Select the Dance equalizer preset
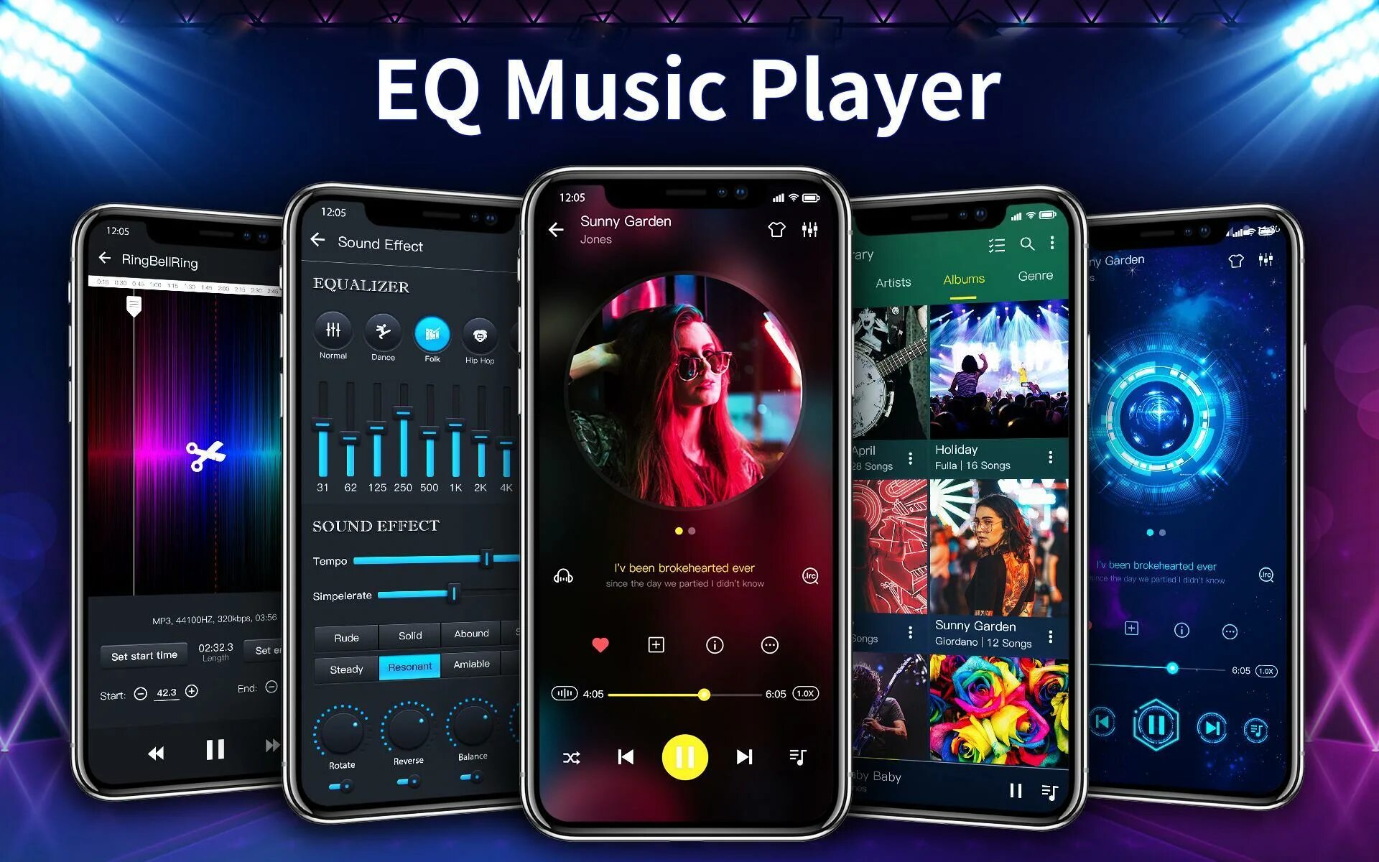 click(x=380, y=330)
